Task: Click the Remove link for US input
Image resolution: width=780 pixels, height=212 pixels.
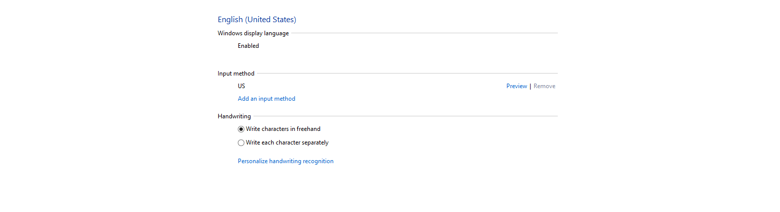Action: [544, 86]
